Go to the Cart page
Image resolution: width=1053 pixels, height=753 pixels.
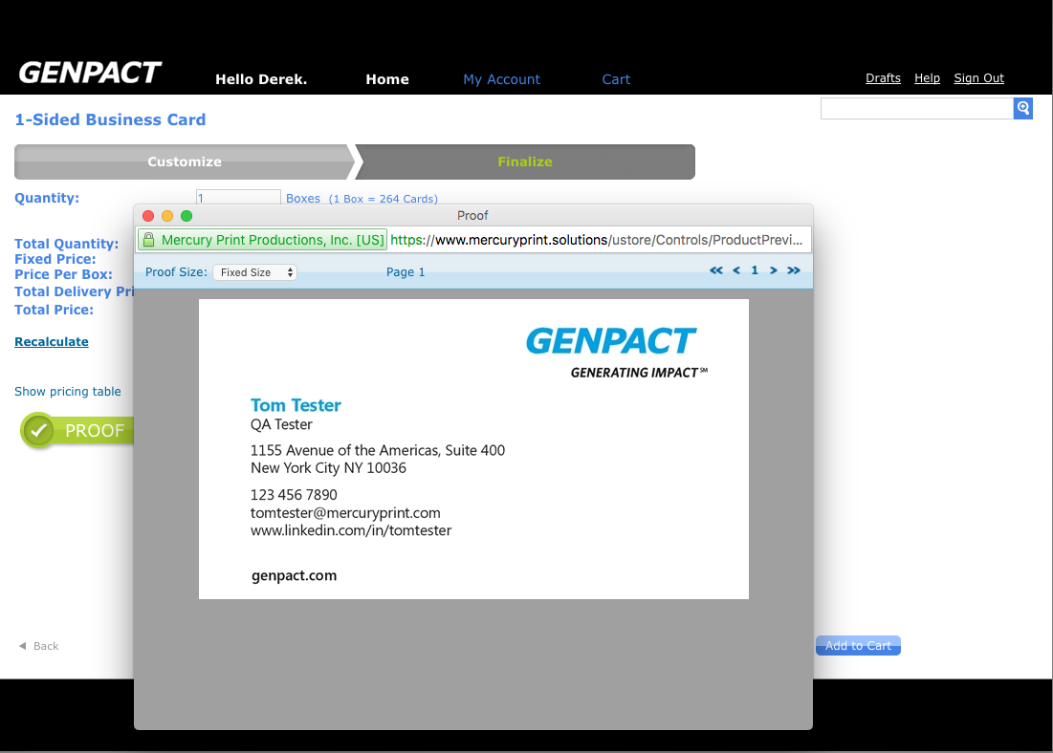pos(616,79)
